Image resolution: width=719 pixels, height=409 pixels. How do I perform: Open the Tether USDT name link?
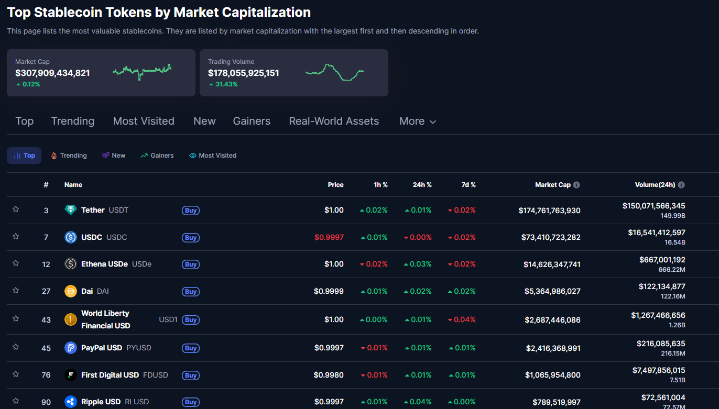105,210
